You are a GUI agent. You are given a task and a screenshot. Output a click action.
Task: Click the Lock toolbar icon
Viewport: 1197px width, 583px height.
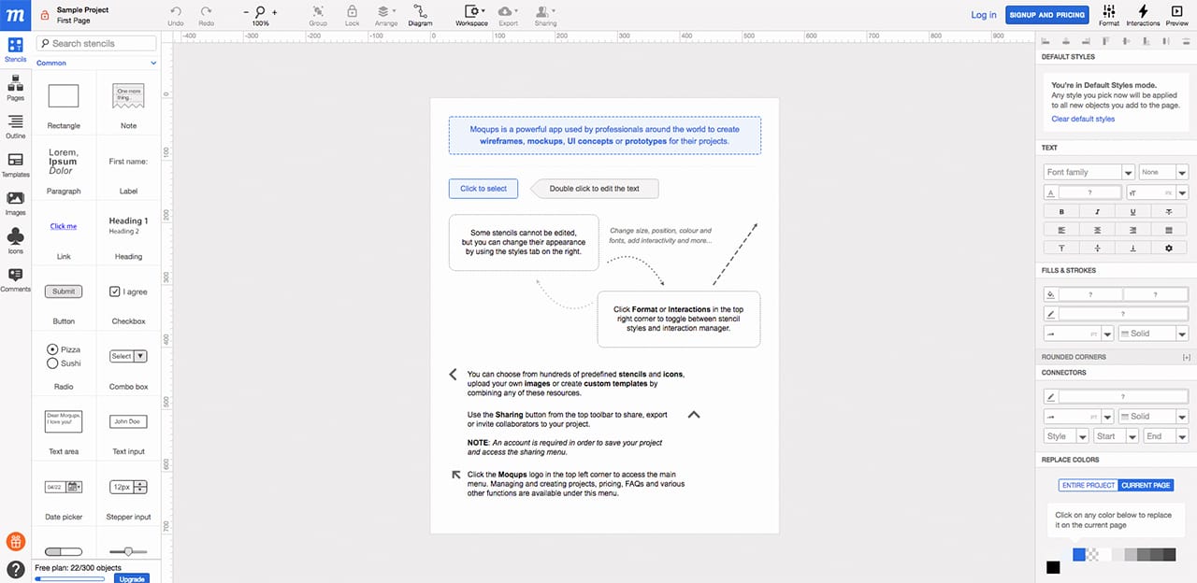[352, 11]
